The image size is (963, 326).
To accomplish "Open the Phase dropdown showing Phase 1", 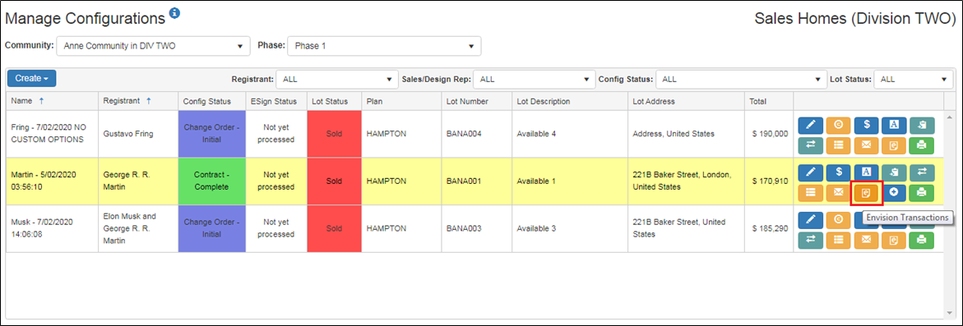I will point(384,45).
